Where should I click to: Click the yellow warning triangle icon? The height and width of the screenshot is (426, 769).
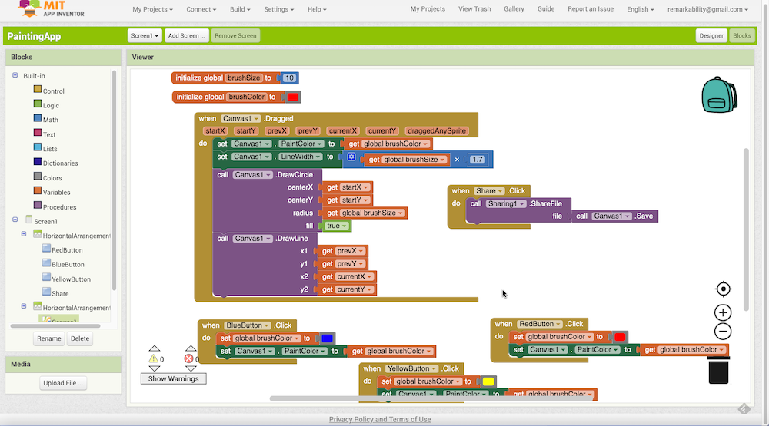[x=154, y=358]
